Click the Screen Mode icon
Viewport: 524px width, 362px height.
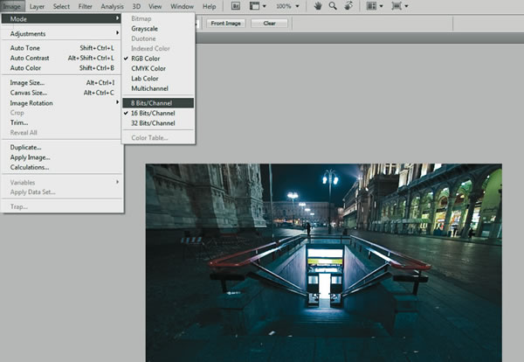pos(396,6)
